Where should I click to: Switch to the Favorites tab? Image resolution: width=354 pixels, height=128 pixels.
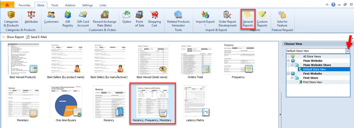24,5
